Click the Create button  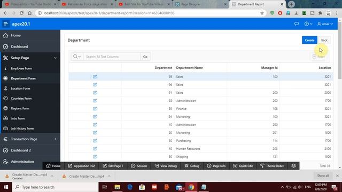309,40
